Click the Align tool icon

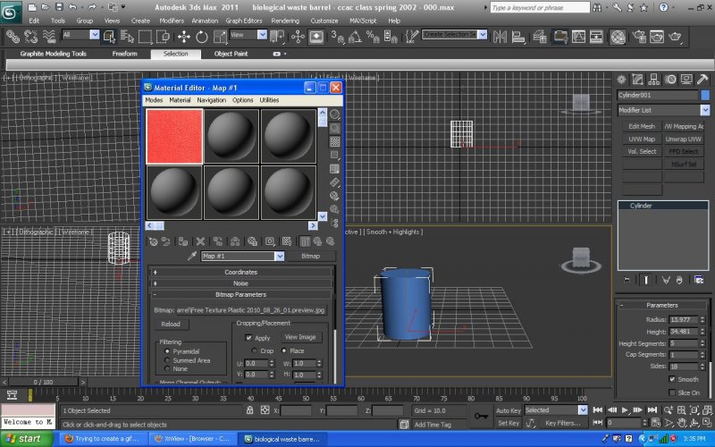point(518,37)
